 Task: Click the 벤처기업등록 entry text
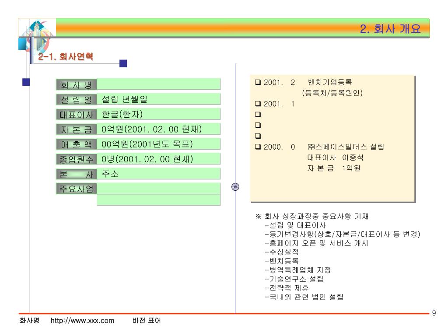tap(330, 82)
